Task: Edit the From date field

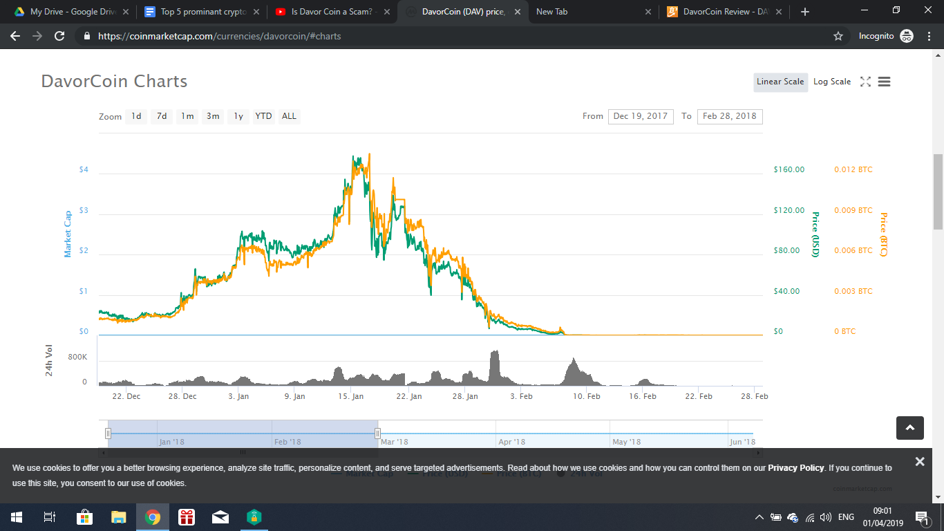Action: (641, 116)
